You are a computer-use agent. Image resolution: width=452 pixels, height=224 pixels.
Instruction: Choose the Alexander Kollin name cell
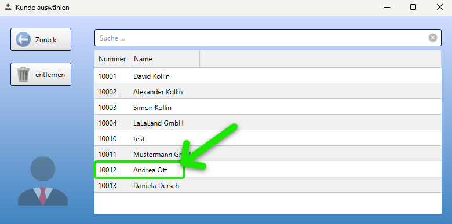[x=158, y=92]
